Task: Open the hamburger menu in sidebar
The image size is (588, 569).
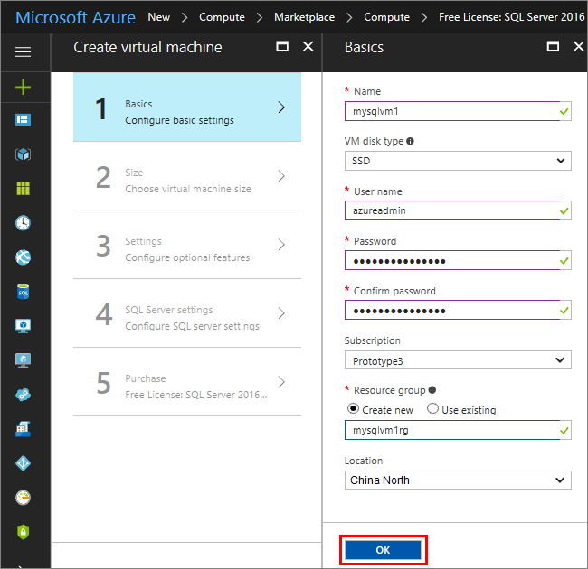Action: tap(23, 52)
